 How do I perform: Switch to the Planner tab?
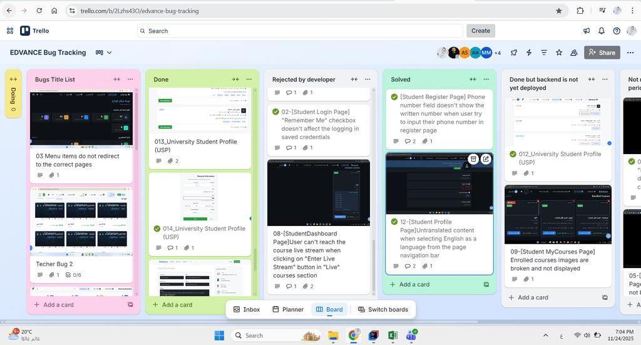tap(288, 309)
